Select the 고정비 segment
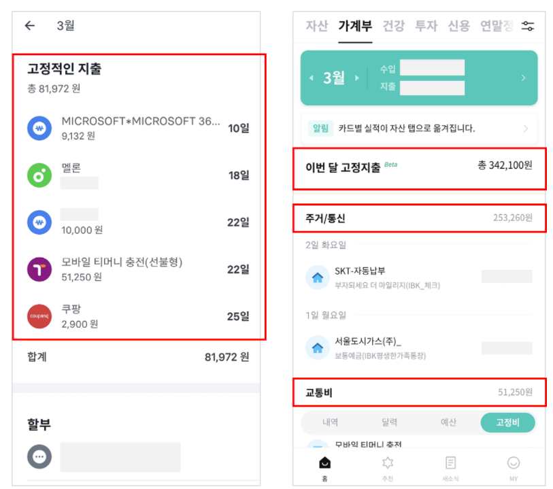Screen dimensions: 553x489 tap(507, 422)
